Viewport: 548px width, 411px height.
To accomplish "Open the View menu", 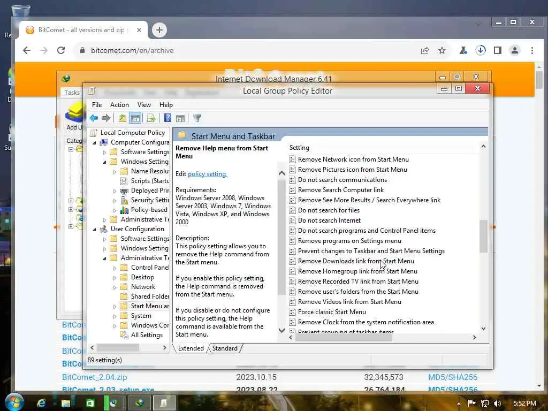I will click(144, 105).
